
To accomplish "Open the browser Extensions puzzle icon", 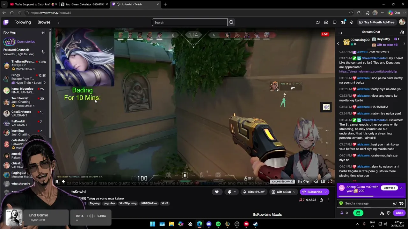I will click(x=359, y=13).
